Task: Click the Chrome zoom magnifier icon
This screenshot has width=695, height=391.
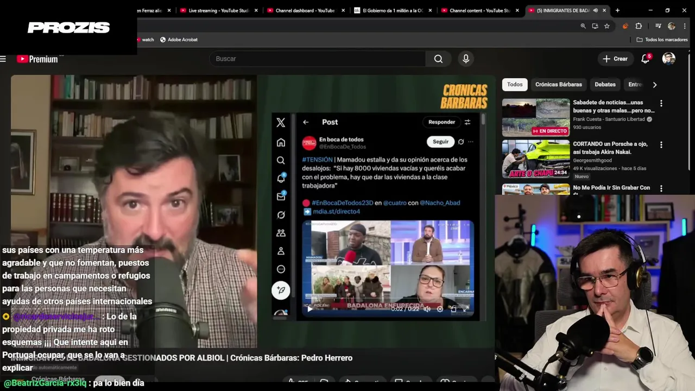Action: click(583, 26)
